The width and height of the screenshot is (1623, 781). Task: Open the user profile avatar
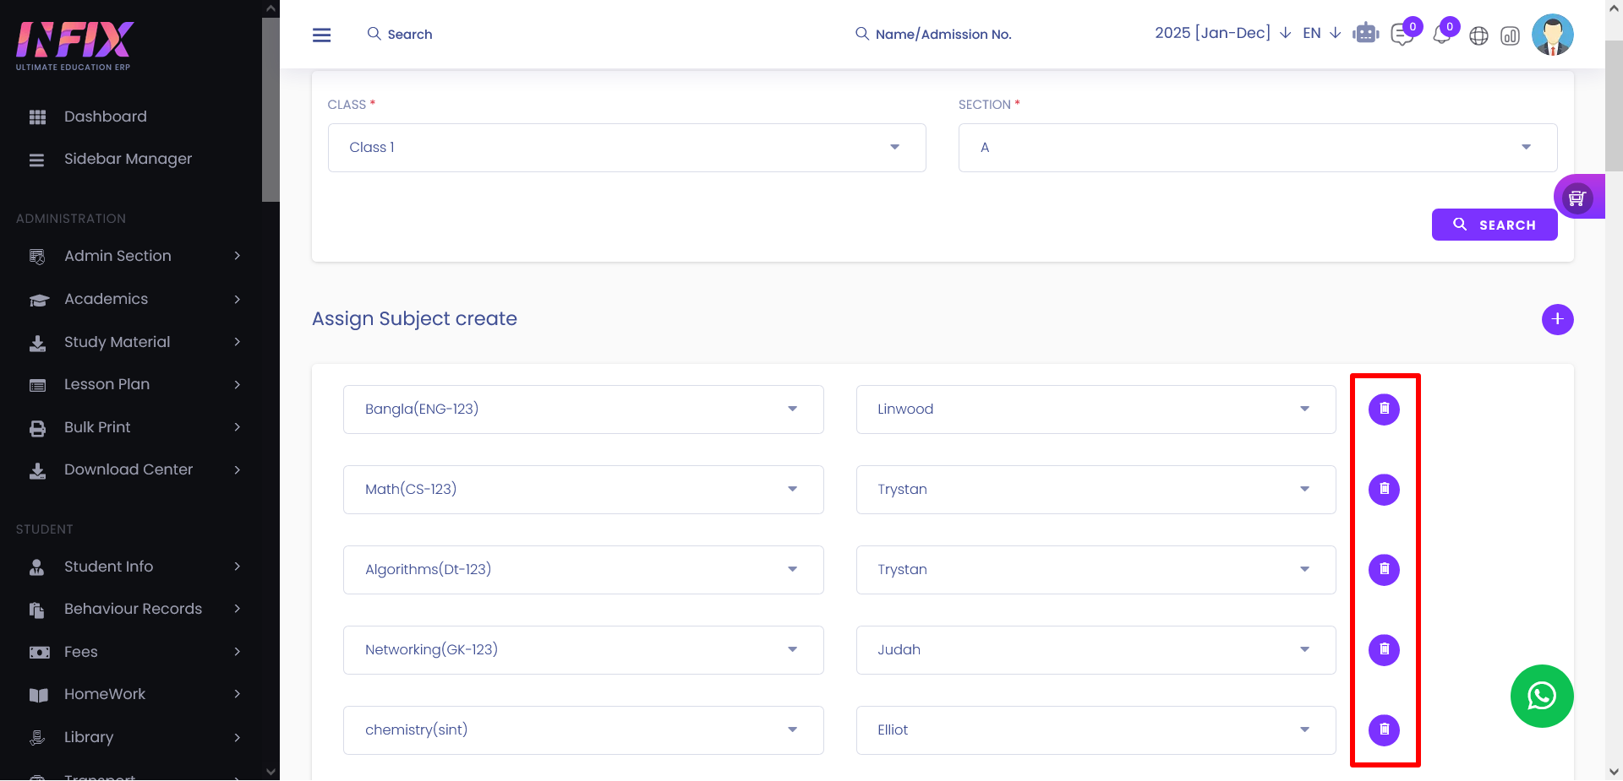[1552, 35]
